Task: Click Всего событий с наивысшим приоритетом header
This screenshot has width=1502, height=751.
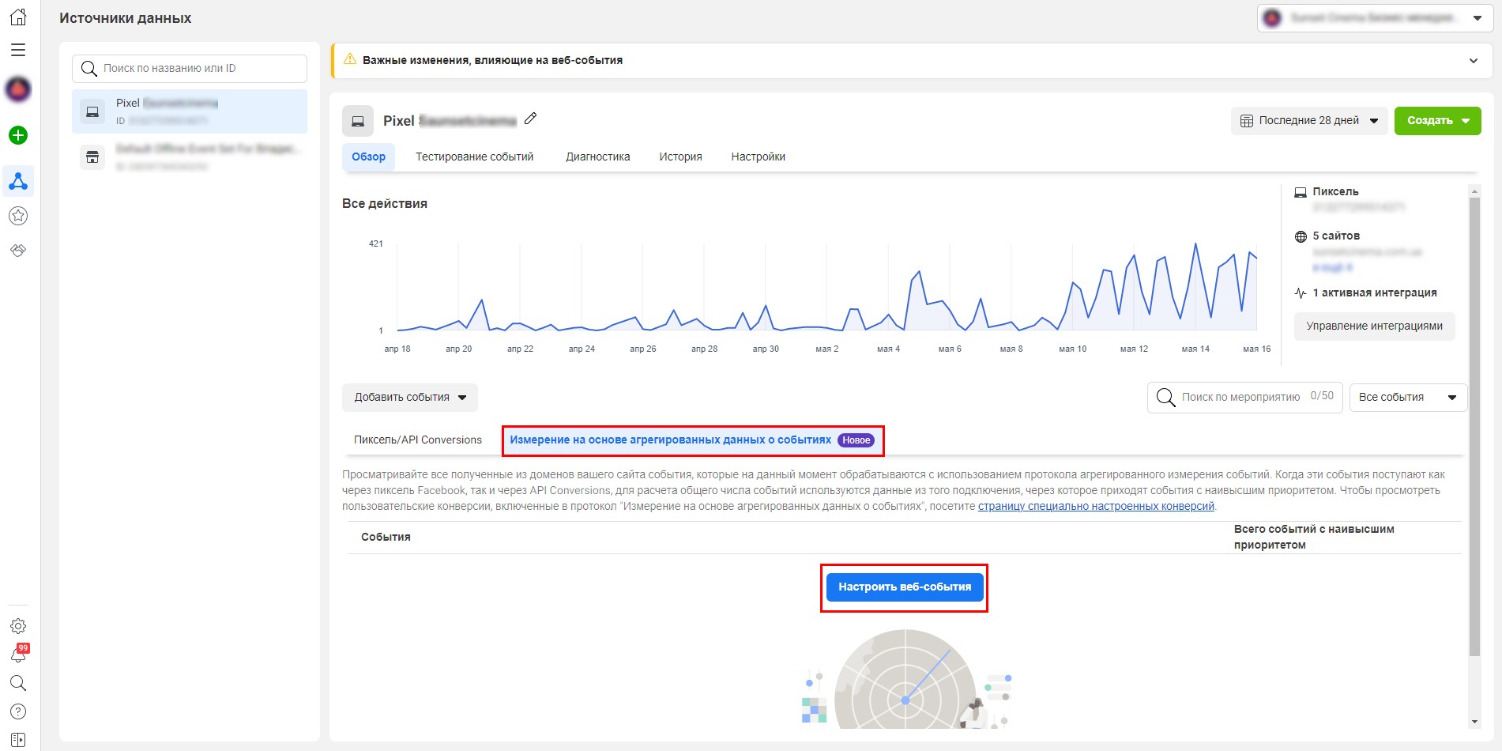Action: pos(1314,537)
